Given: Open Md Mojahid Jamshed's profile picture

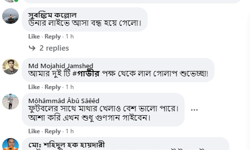Looking at the screenshot, I should [11, 67].
